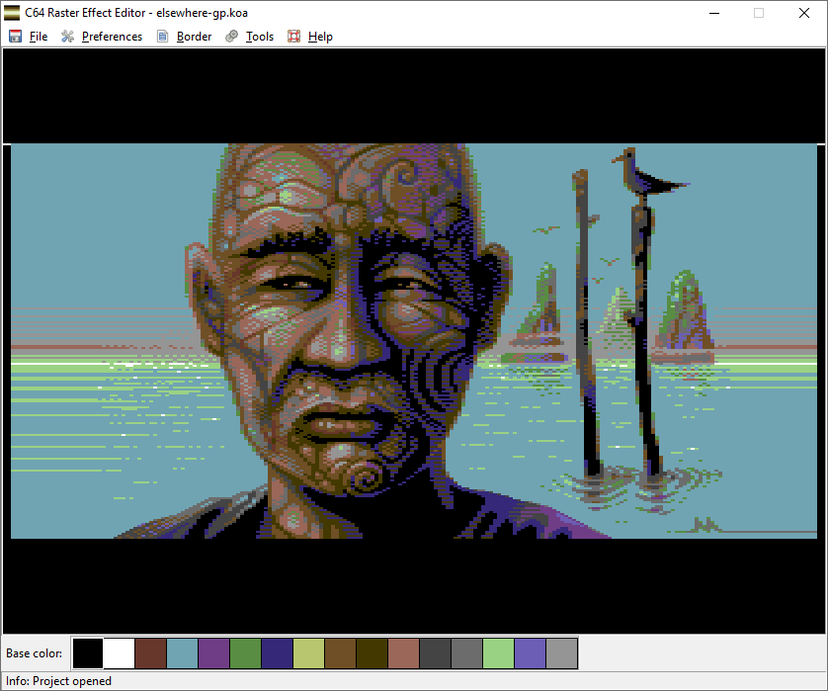The image size is (828, 691).
Task: Select the dark red base color
Action: (150, 653)
